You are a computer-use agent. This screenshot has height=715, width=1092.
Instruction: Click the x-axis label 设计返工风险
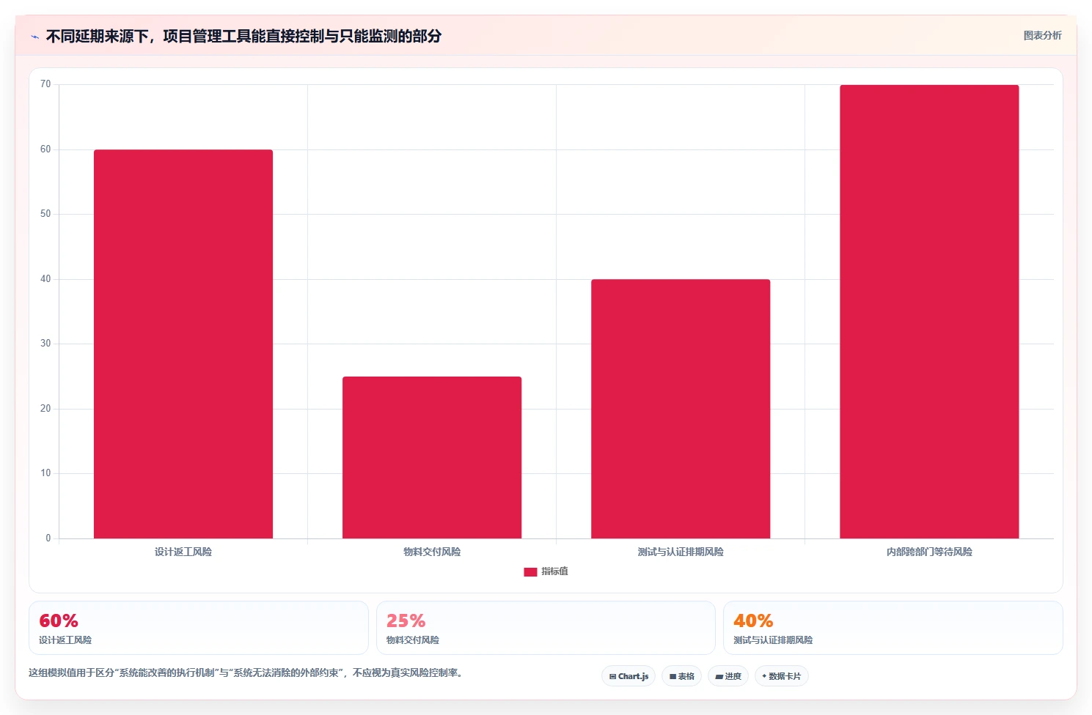pyautogui.click(x=183, y=552)
